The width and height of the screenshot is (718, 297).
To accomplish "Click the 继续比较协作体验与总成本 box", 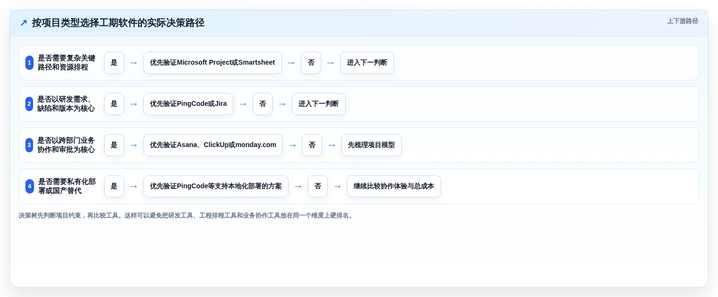I will pos(394,186).
